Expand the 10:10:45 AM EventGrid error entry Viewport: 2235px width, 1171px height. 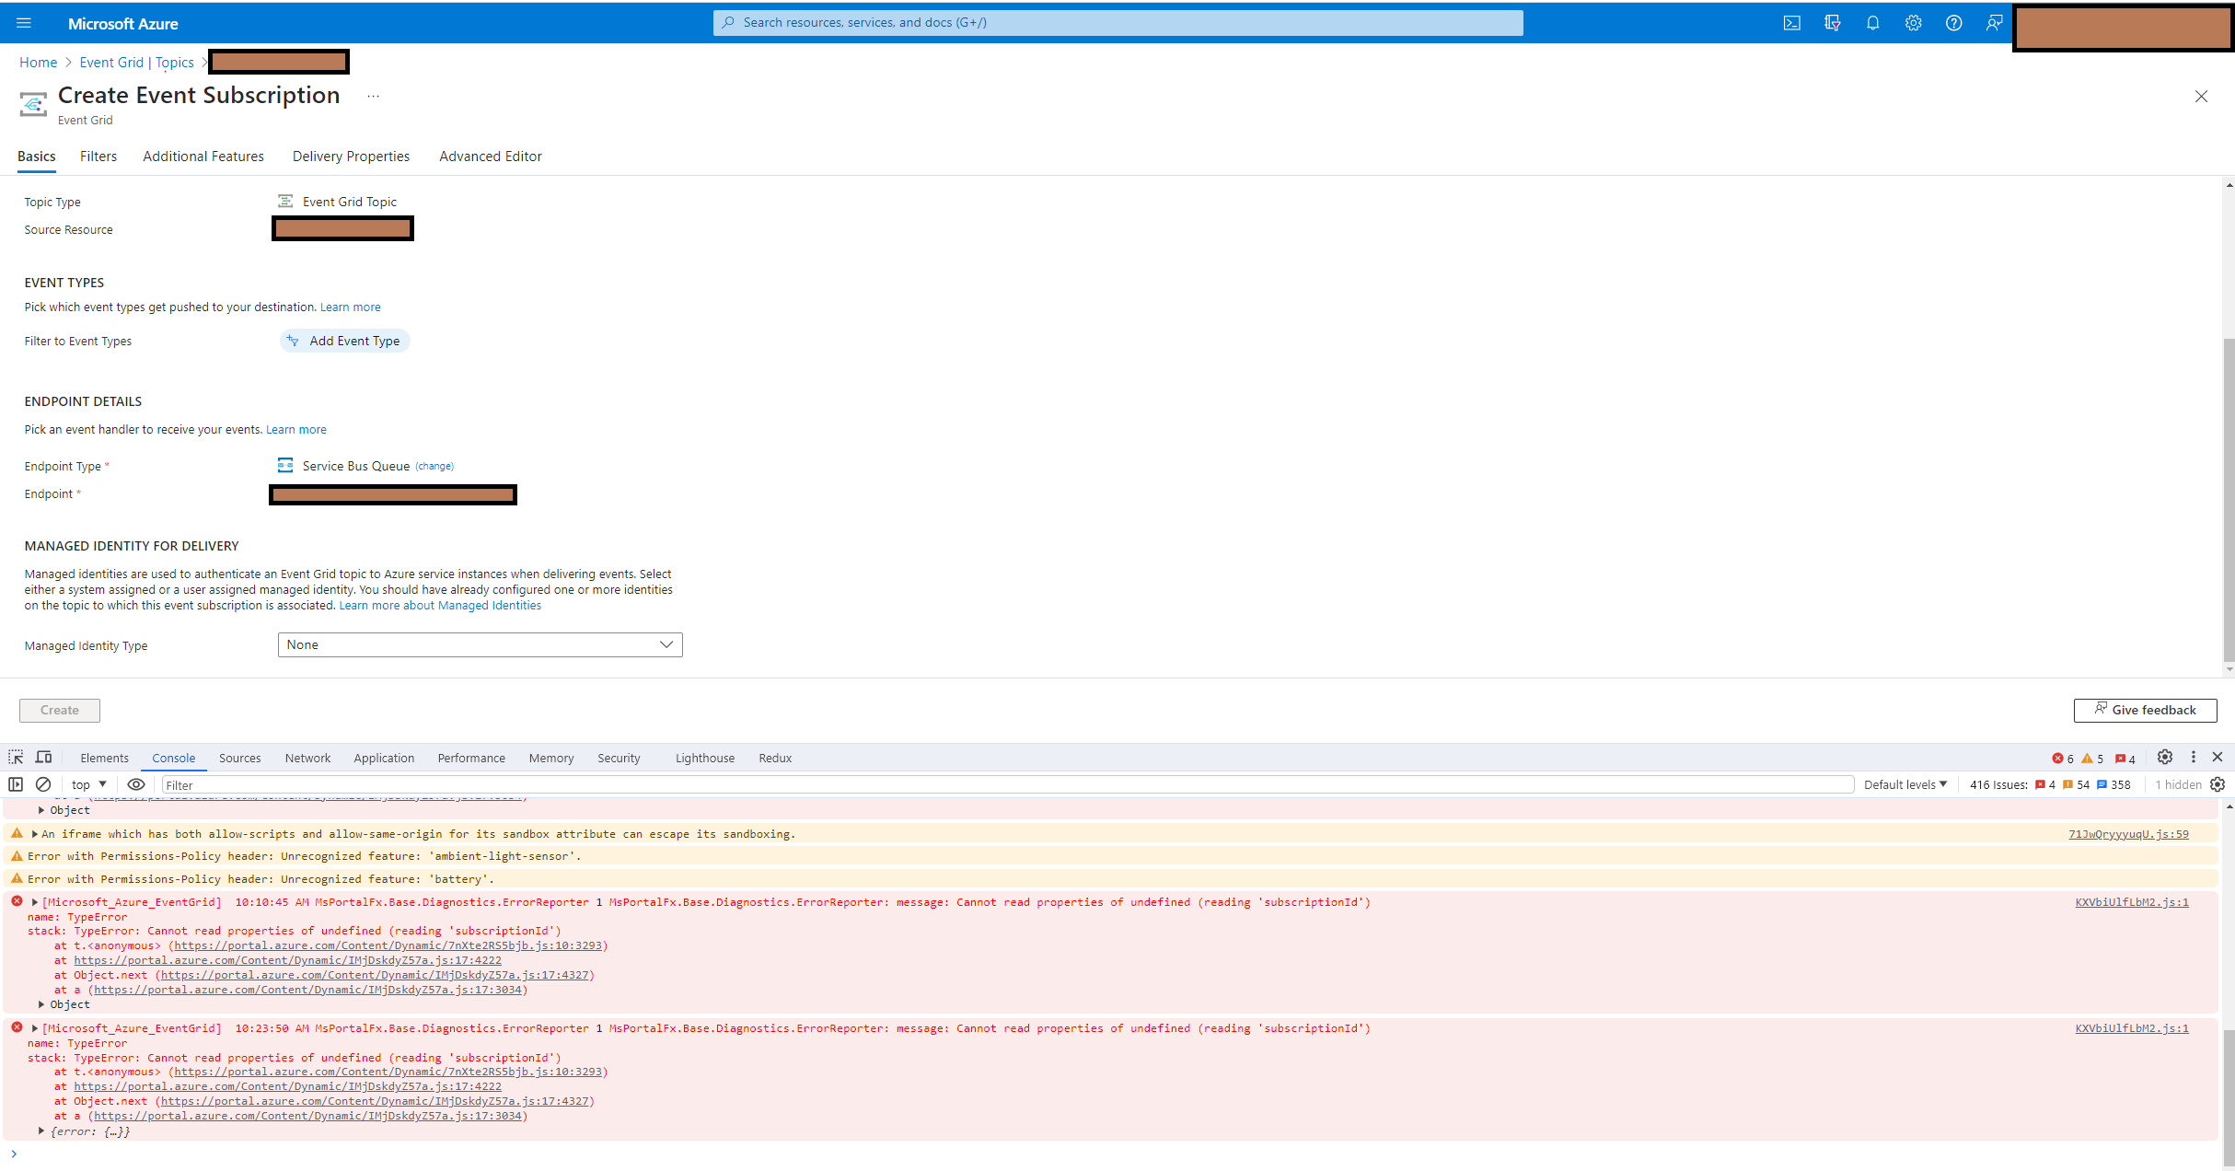click(x=35, y=902)
